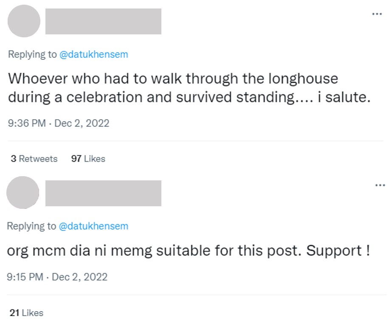392x320 pixels.
Task: Click the first tweet's blurred username block
Action: click(103, 21)
